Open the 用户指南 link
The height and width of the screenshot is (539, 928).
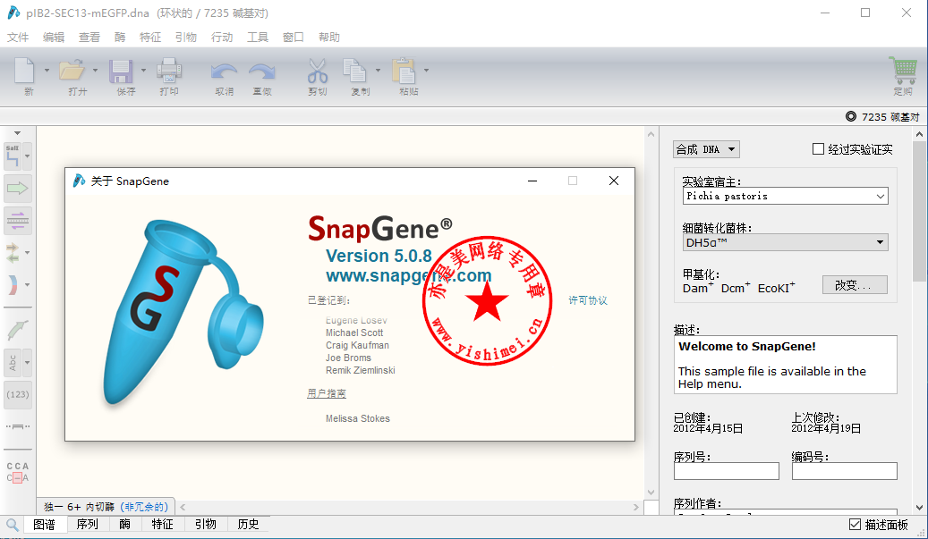[327, 393]
